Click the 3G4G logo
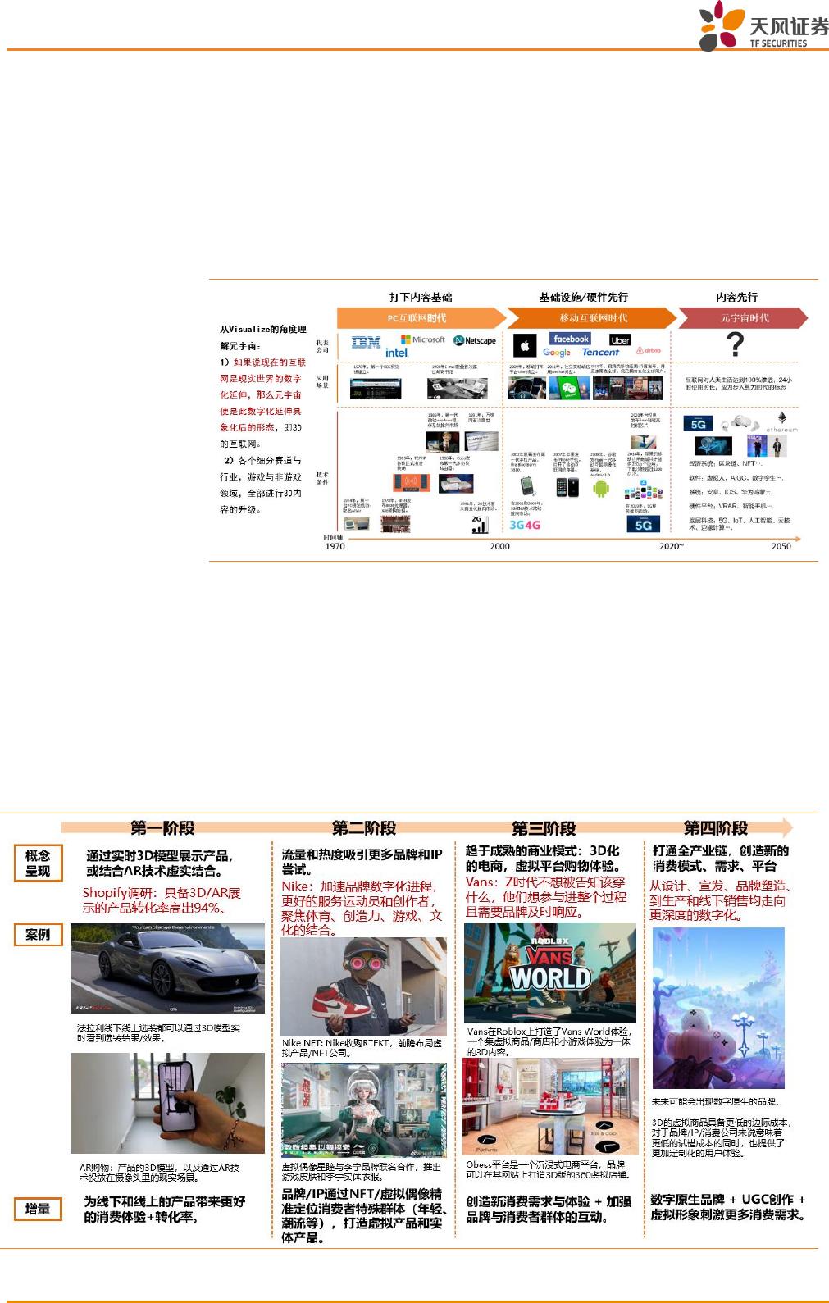 [525, 525]
